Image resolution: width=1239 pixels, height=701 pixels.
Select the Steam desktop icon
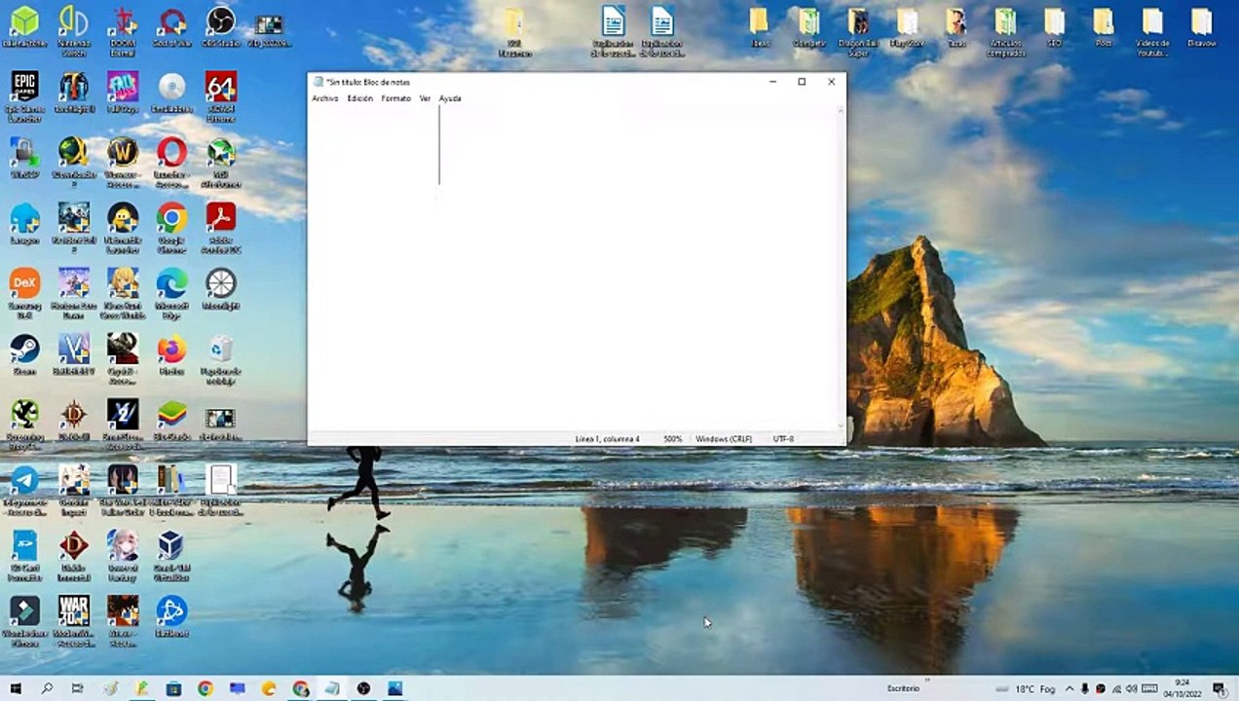(24, 353)
